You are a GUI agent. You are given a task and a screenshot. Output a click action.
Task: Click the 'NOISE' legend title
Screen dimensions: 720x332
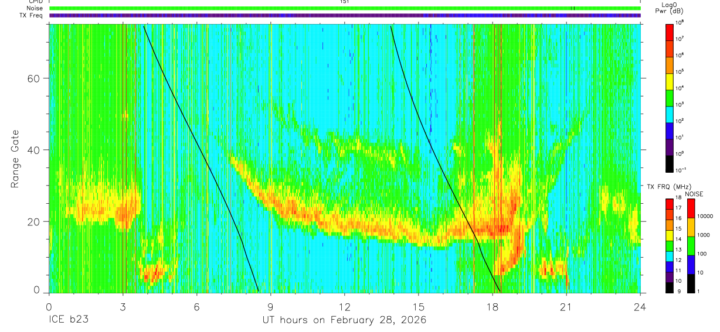tap(694, 193)
